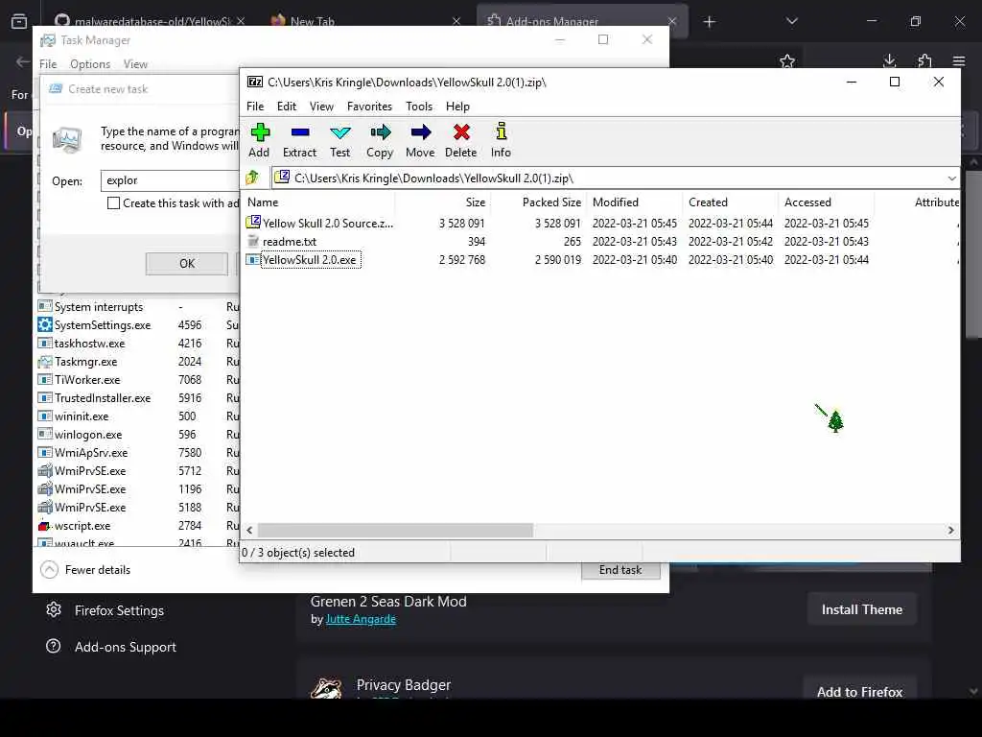Click the Copy icon in 7-Zip toolbar
The width and height of the screenshot is (982, 737).
[380, 132]
